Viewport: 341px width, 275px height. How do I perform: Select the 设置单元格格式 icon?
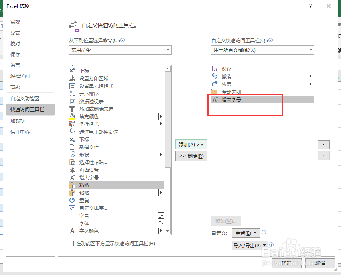72,86
